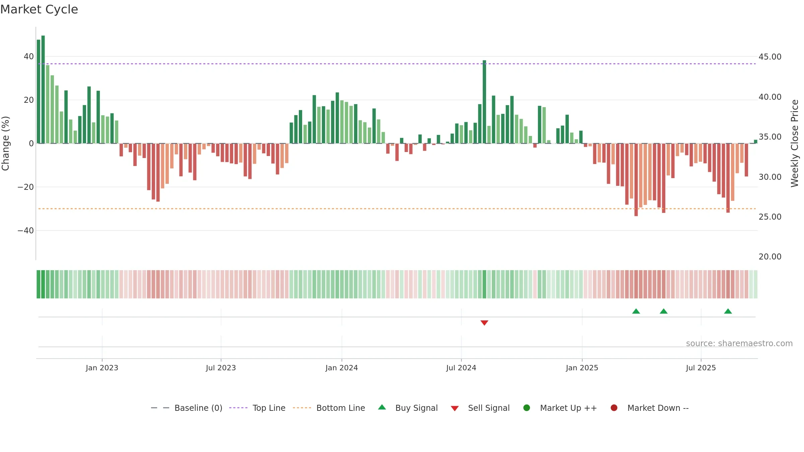Viewport: 804px width, 452px height.
Task: Select the first buy signal triangle after Jan 2025
Action: (636, 311)
